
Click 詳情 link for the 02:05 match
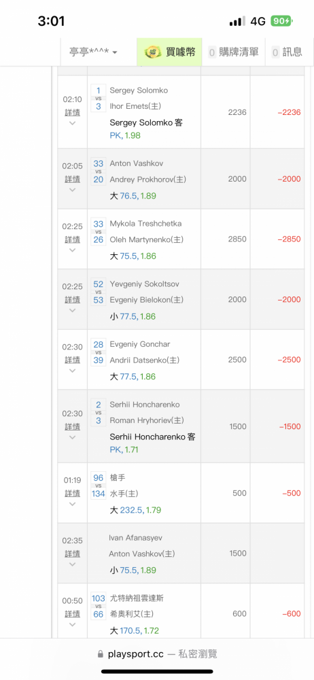coord(73,179)
